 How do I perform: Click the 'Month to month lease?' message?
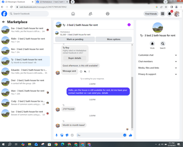pos(74,125)
